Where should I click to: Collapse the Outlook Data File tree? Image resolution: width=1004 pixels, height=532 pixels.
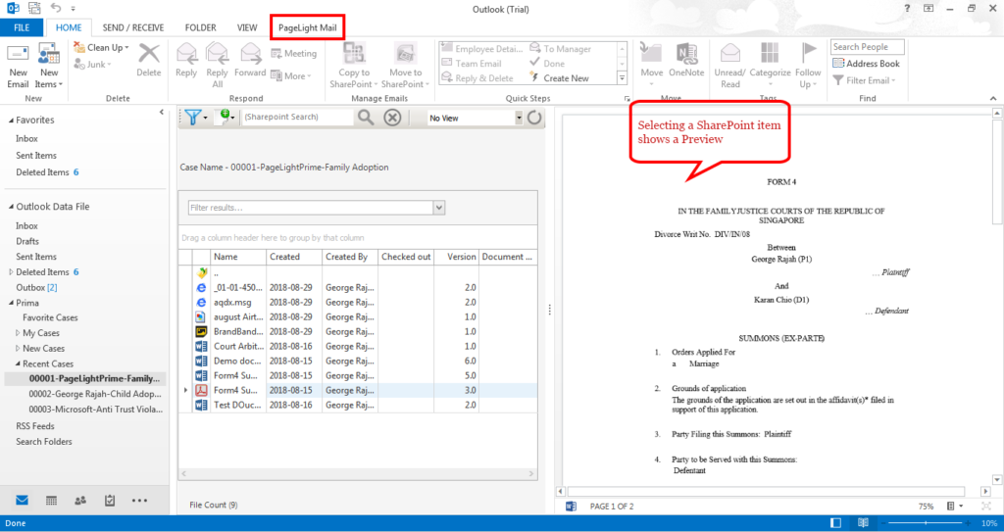[11, 207]
